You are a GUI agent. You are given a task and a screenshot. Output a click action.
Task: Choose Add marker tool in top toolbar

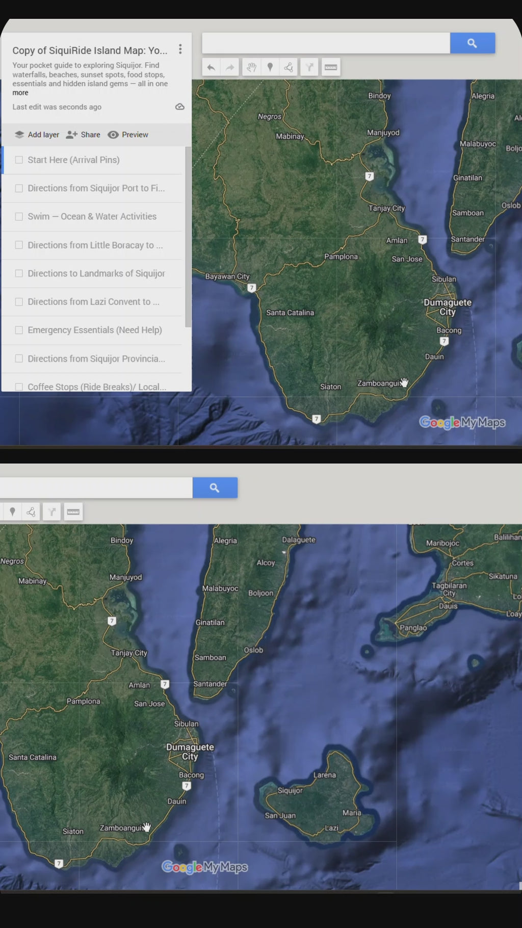click(270, 67)
